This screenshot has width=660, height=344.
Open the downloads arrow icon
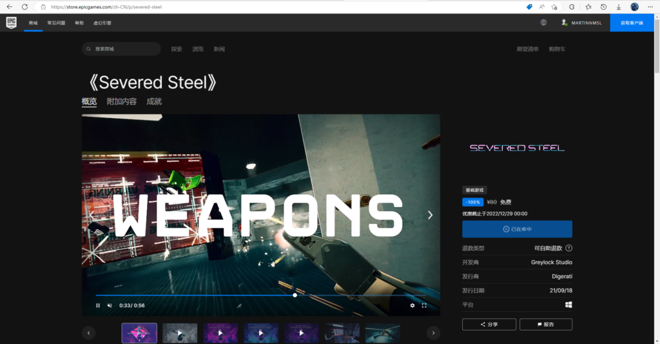618,6
